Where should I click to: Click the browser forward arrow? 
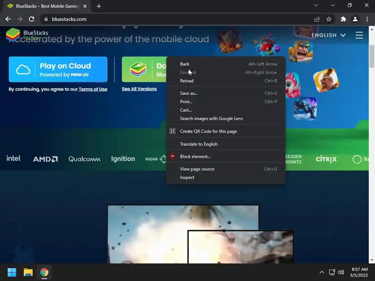(20, 19)
